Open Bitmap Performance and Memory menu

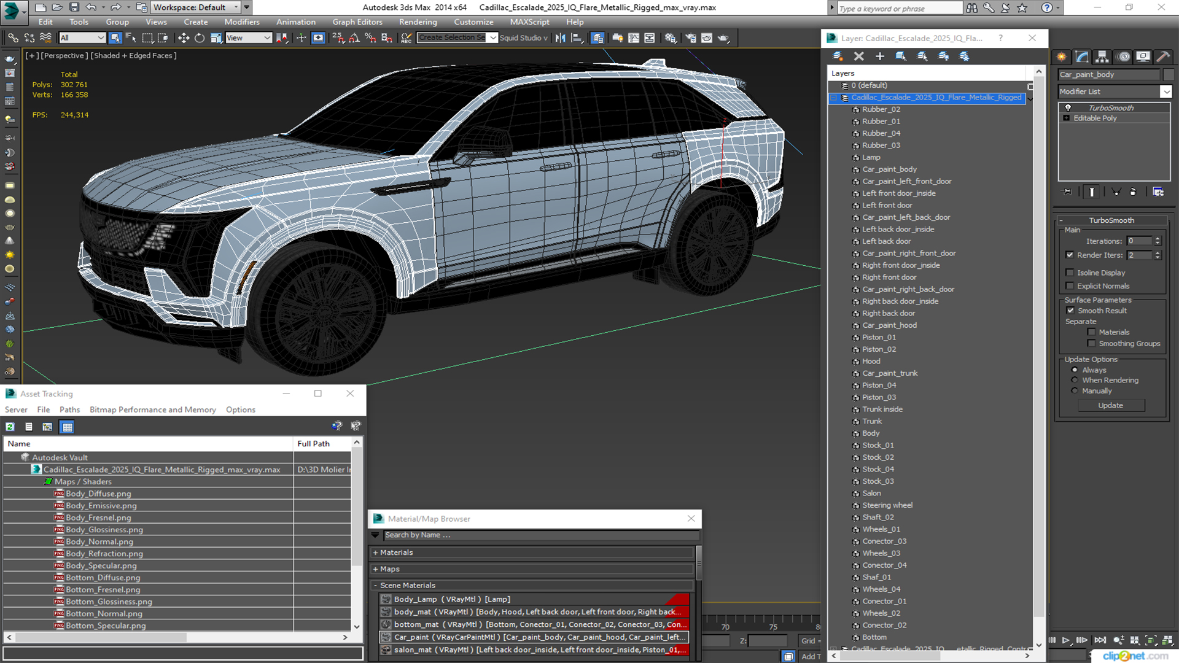coord(153,410)
